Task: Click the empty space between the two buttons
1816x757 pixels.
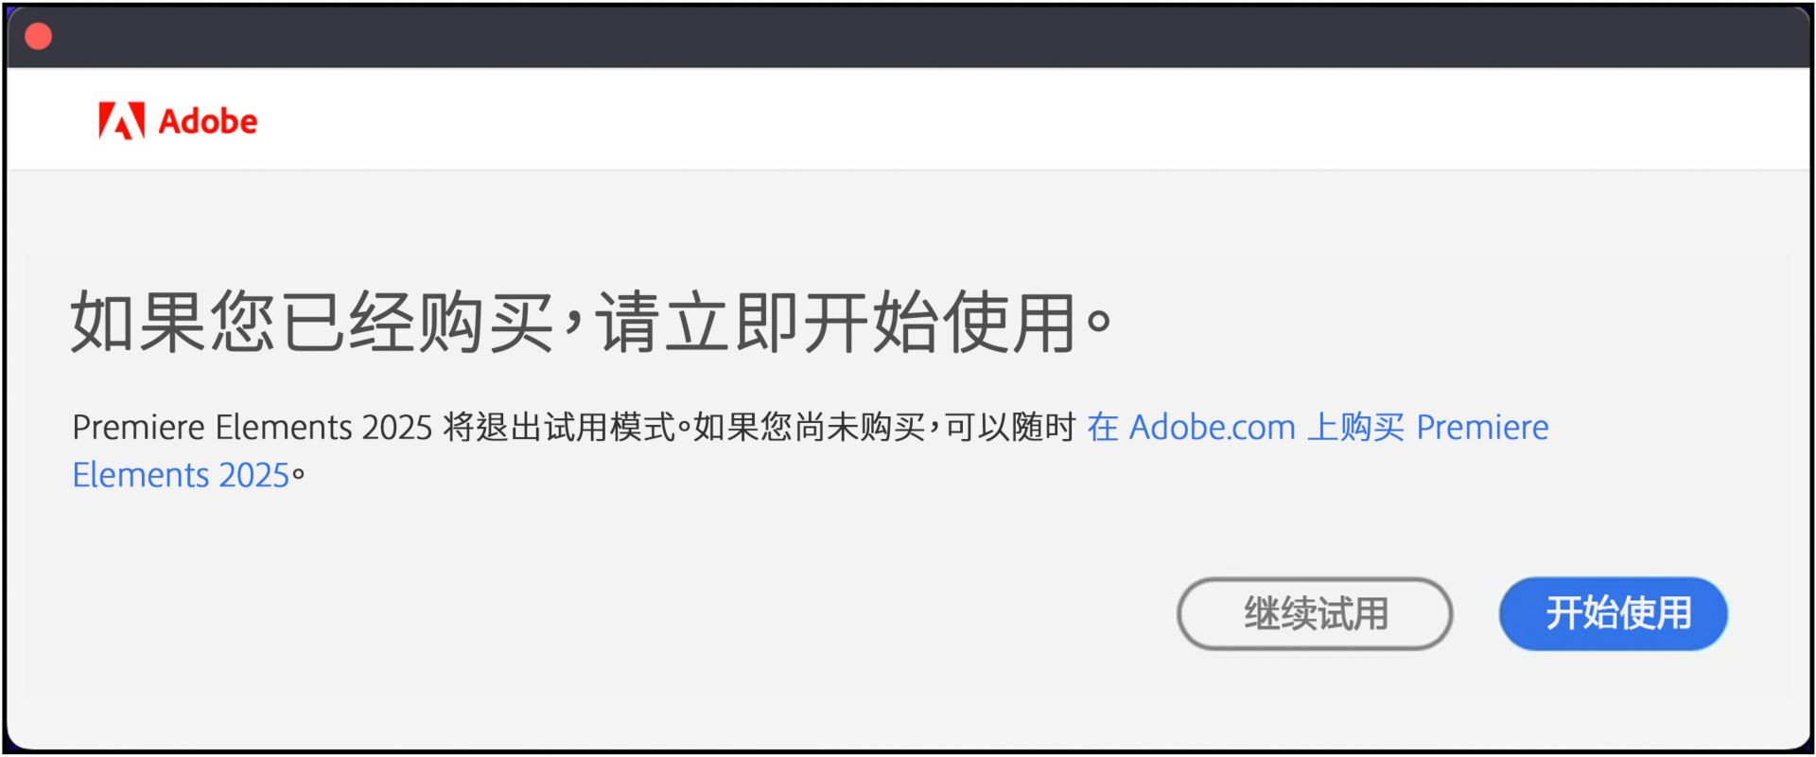Action: (1475, 613)
